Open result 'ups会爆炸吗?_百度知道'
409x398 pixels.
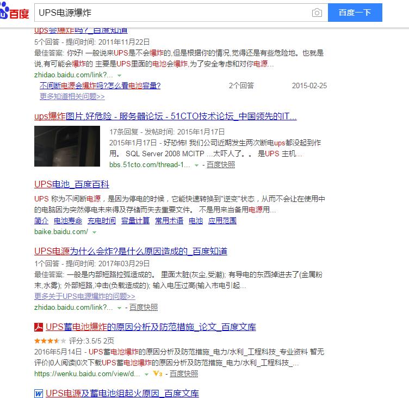click(x=81, y=30)
